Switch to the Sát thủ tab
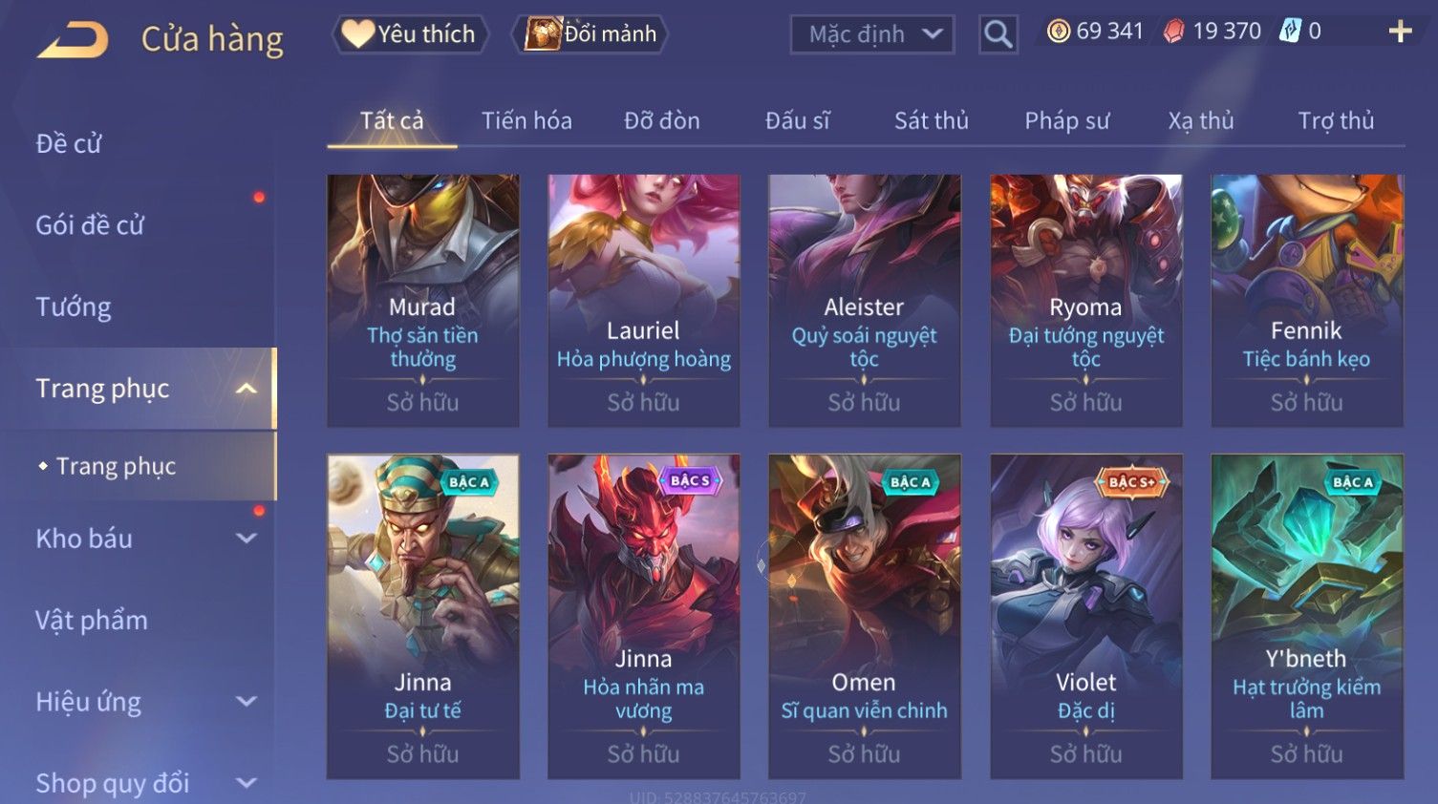This screenshot has width=1438, height=804. pos(932,121)
